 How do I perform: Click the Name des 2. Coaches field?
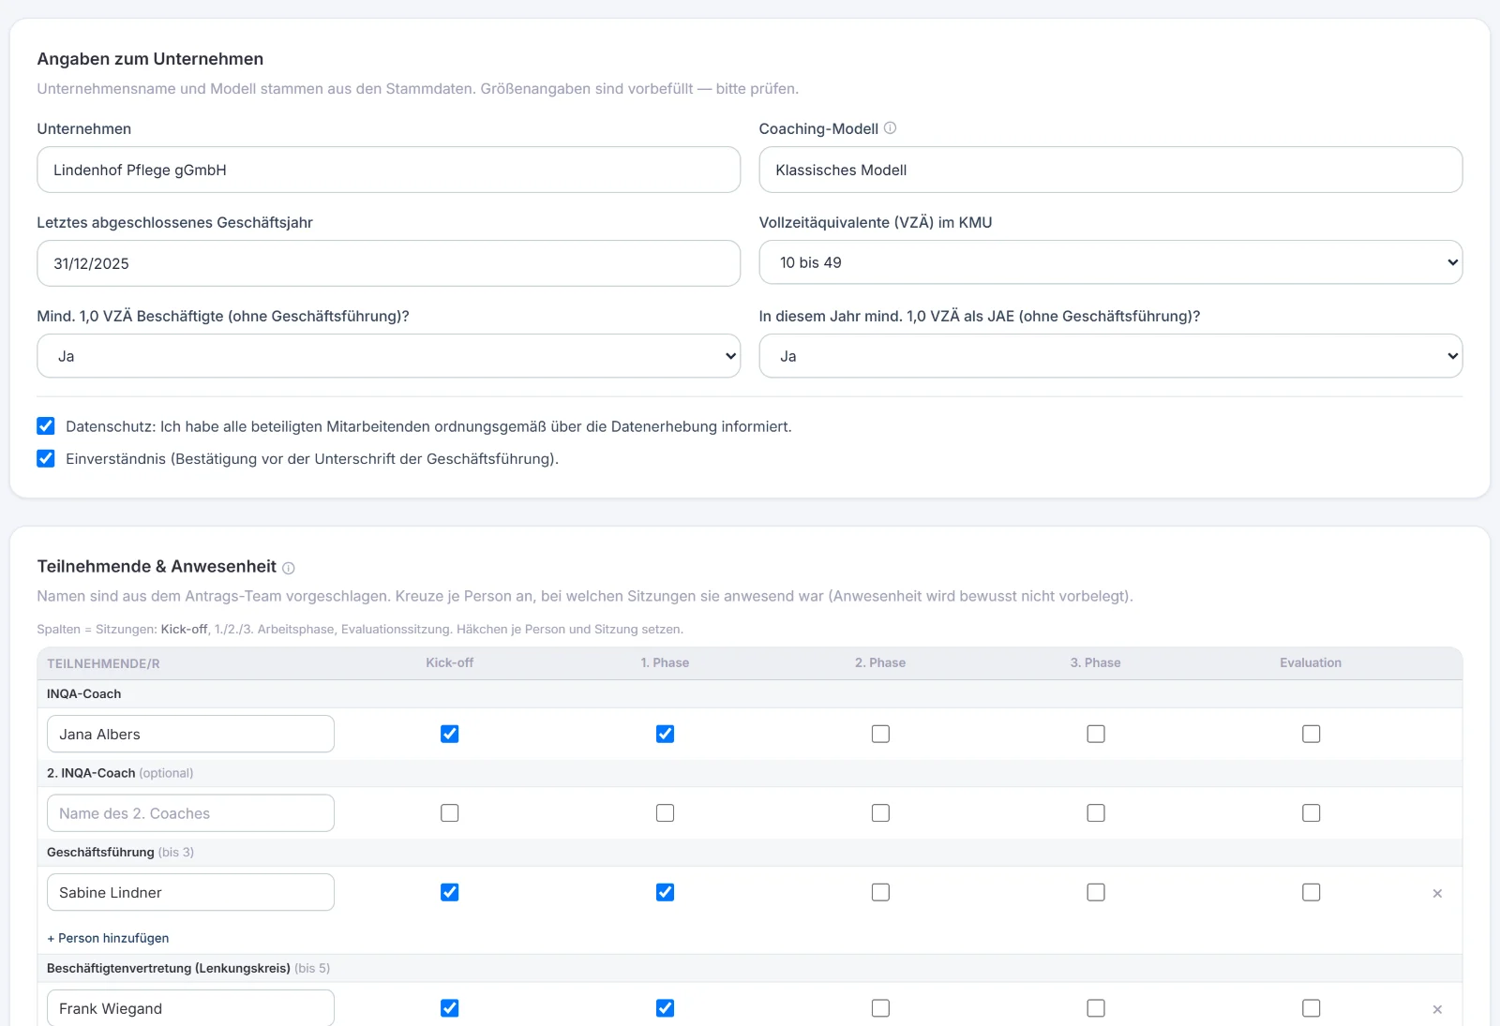[x=190, y=813]
